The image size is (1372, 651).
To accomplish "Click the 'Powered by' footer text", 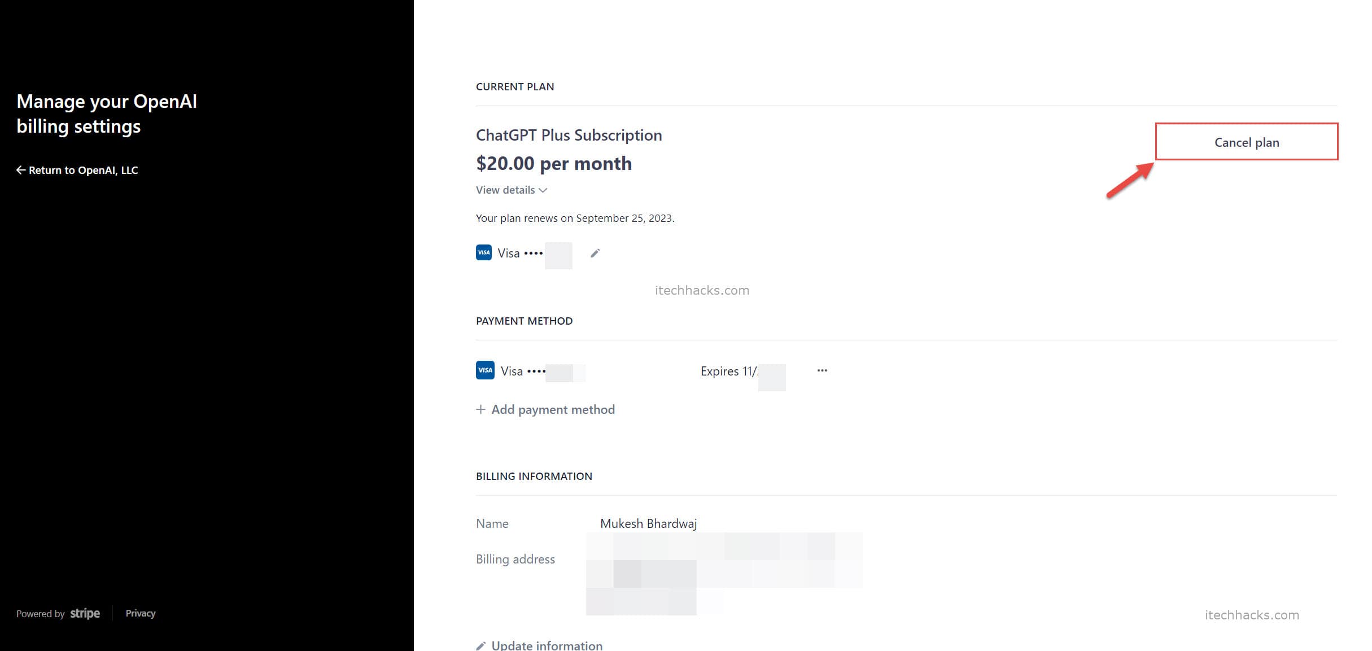I will [41, 614].
